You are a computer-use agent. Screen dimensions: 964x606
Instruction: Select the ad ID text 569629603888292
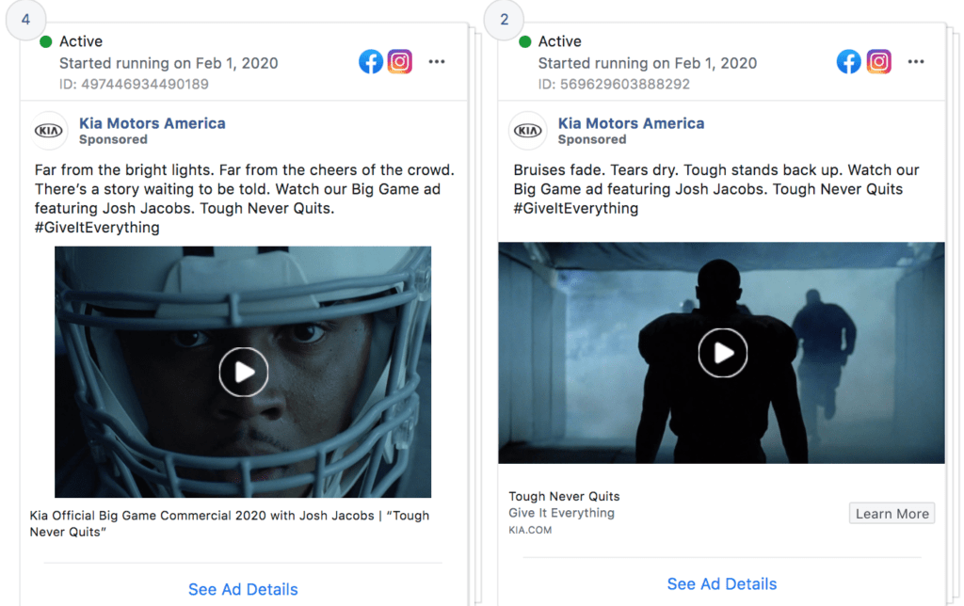625,84
